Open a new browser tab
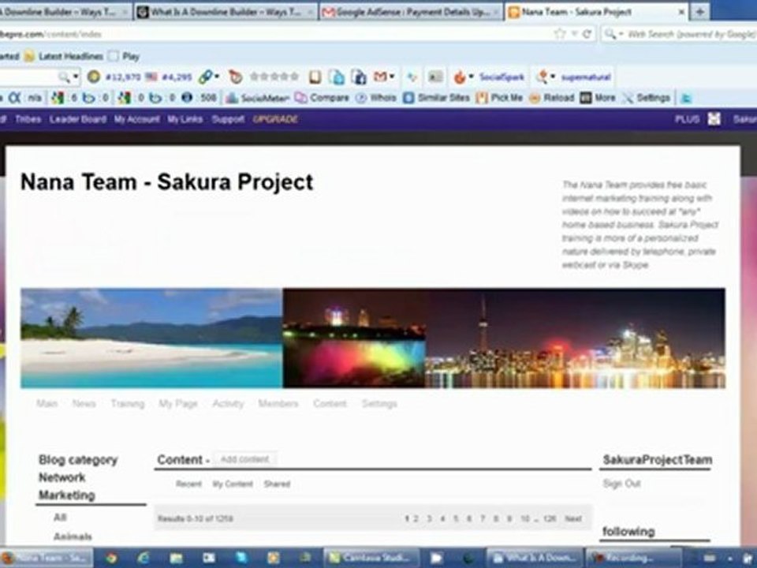 [x=700, y=12]
